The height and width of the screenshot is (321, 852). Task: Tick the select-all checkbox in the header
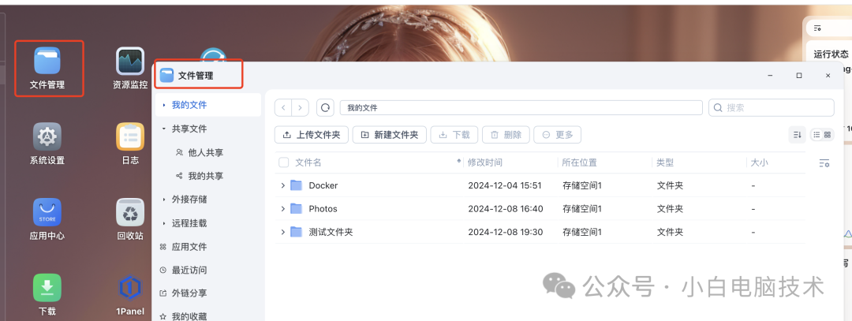tap(284, 162)
